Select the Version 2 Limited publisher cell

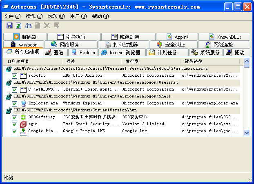(x=143, y=124)
